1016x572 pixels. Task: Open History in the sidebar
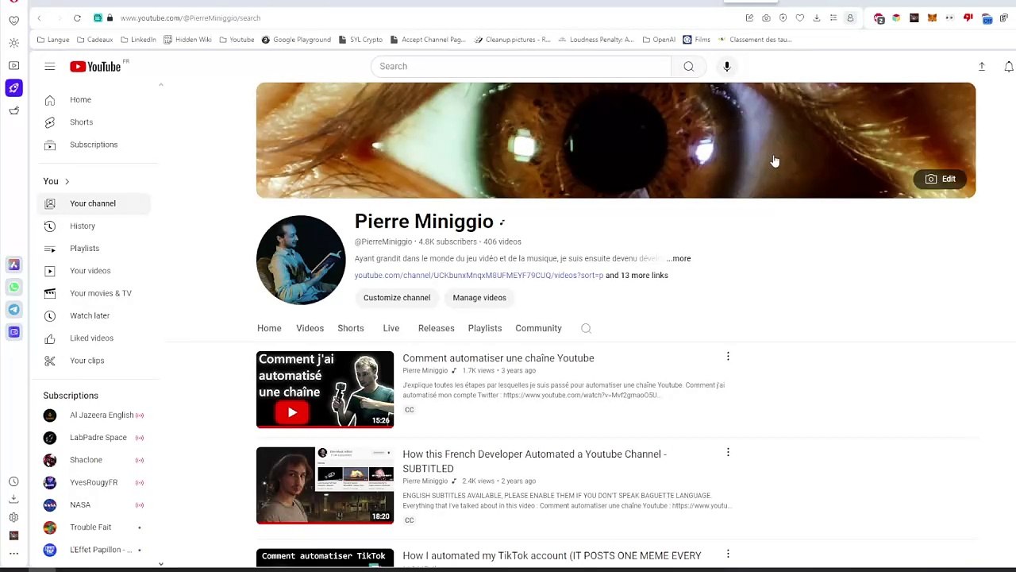93,226
